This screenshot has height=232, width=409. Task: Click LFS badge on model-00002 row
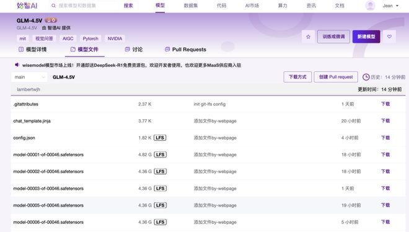160,171
